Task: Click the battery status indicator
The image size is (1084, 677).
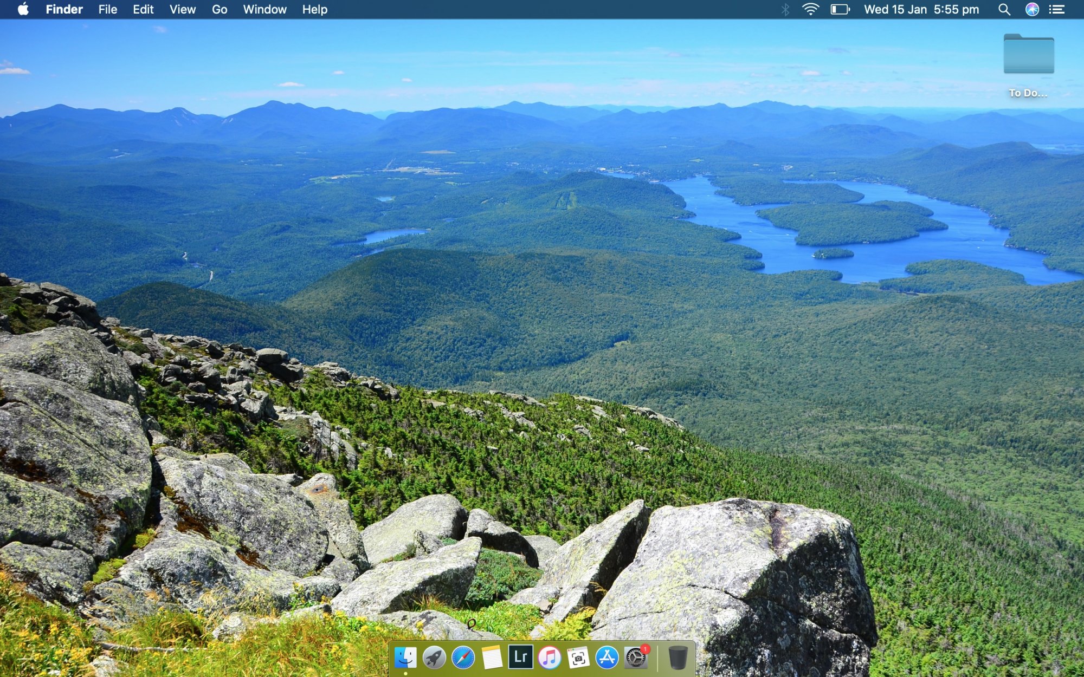Action: pyautogui.click(x=840, y=9)
